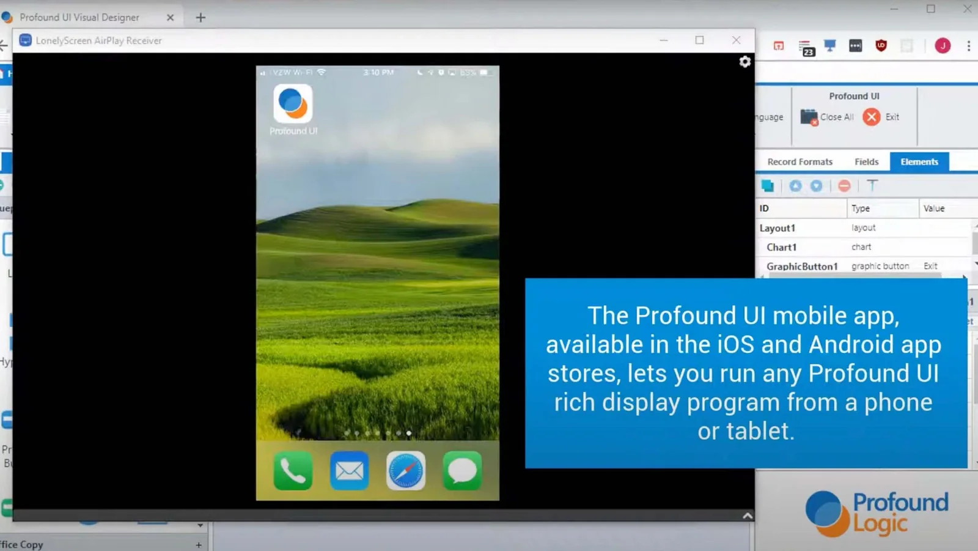Click the T text icon in Elements toolbar
Viewport: 978px width, 551px height.
[872, 185]
